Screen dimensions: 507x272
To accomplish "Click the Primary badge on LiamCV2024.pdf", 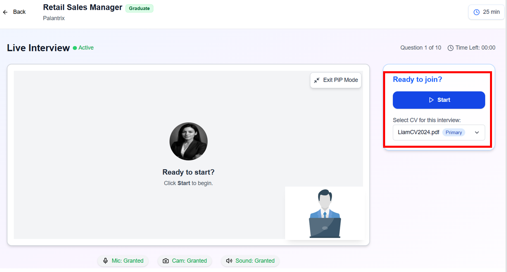I will pos(454,132).
